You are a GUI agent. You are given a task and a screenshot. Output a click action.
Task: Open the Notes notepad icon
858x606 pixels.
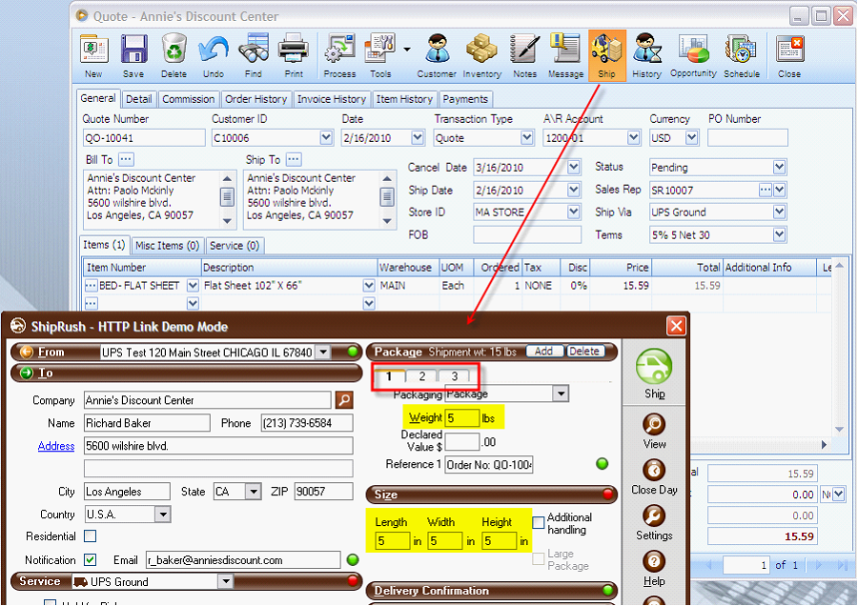coord(524,49)
